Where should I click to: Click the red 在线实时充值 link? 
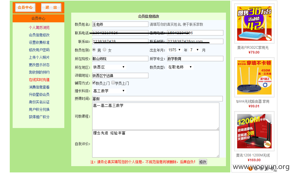point(39,80)
